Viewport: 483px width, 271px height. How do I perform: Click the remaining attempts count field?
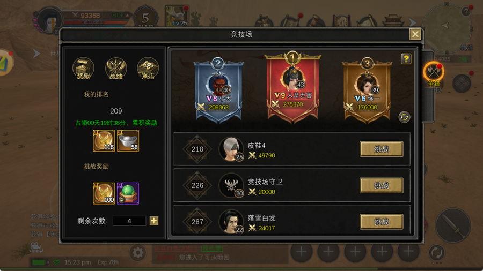point(129,221)
